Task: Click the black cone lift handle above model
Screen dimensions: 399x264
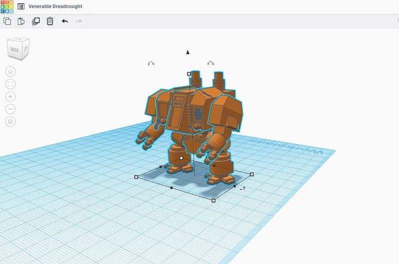Action: click(188, 52)
